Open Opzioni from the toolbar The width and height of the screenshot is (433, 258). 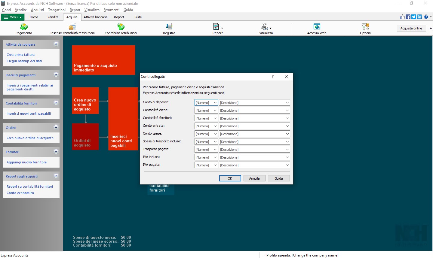[x=365, y=29]
